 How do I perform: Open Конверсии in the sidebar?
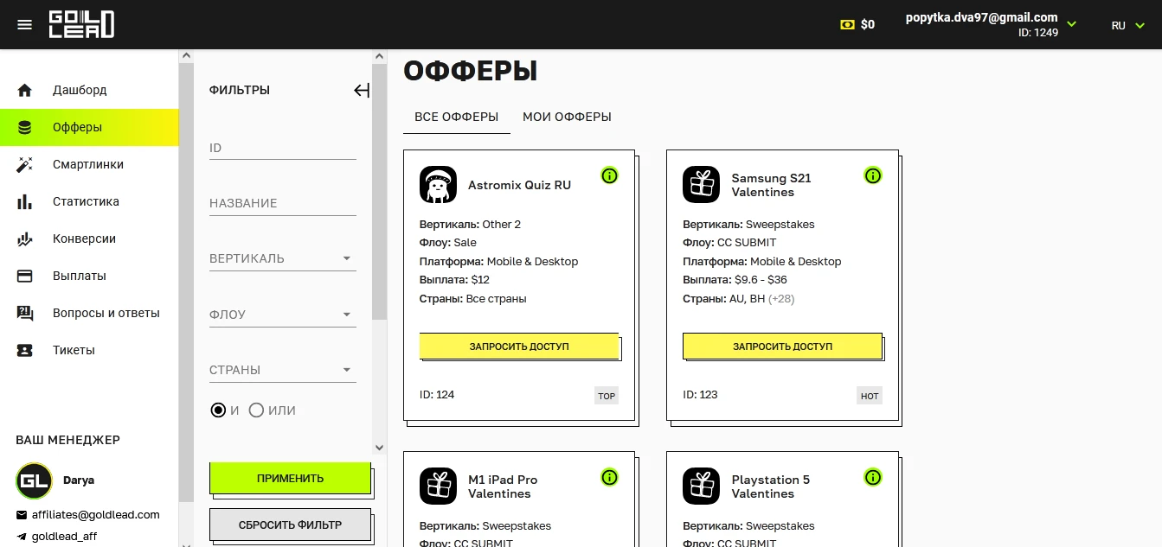coord(89,239)
